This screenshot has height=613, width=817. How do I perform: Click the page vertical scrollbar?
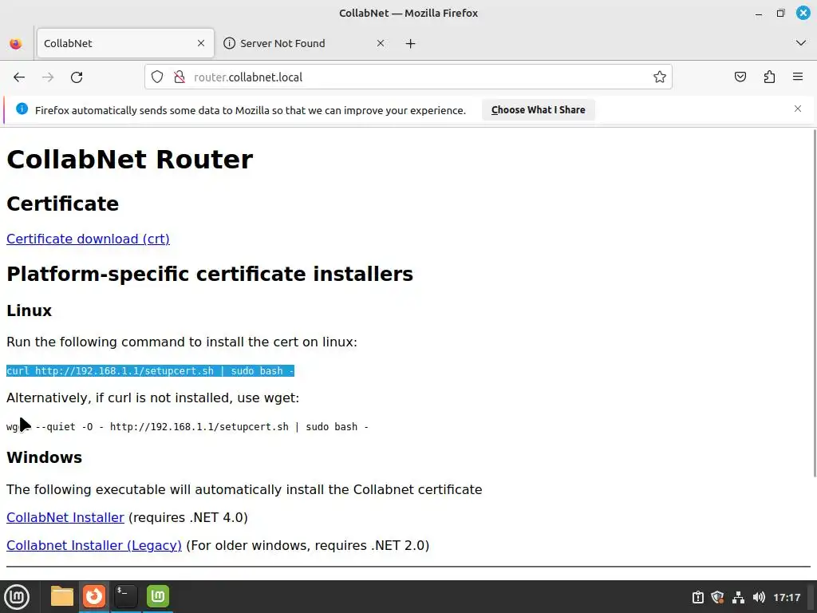(x=813, y=303)
